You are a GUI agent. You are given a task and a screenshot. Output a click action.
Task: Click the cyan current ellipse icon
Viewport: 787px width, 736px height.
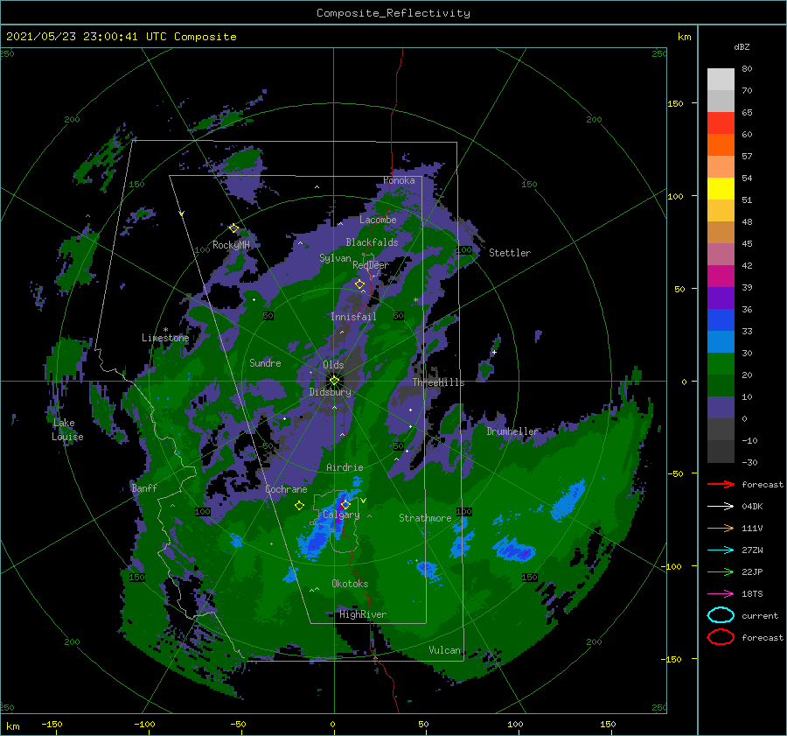(721, 615)
